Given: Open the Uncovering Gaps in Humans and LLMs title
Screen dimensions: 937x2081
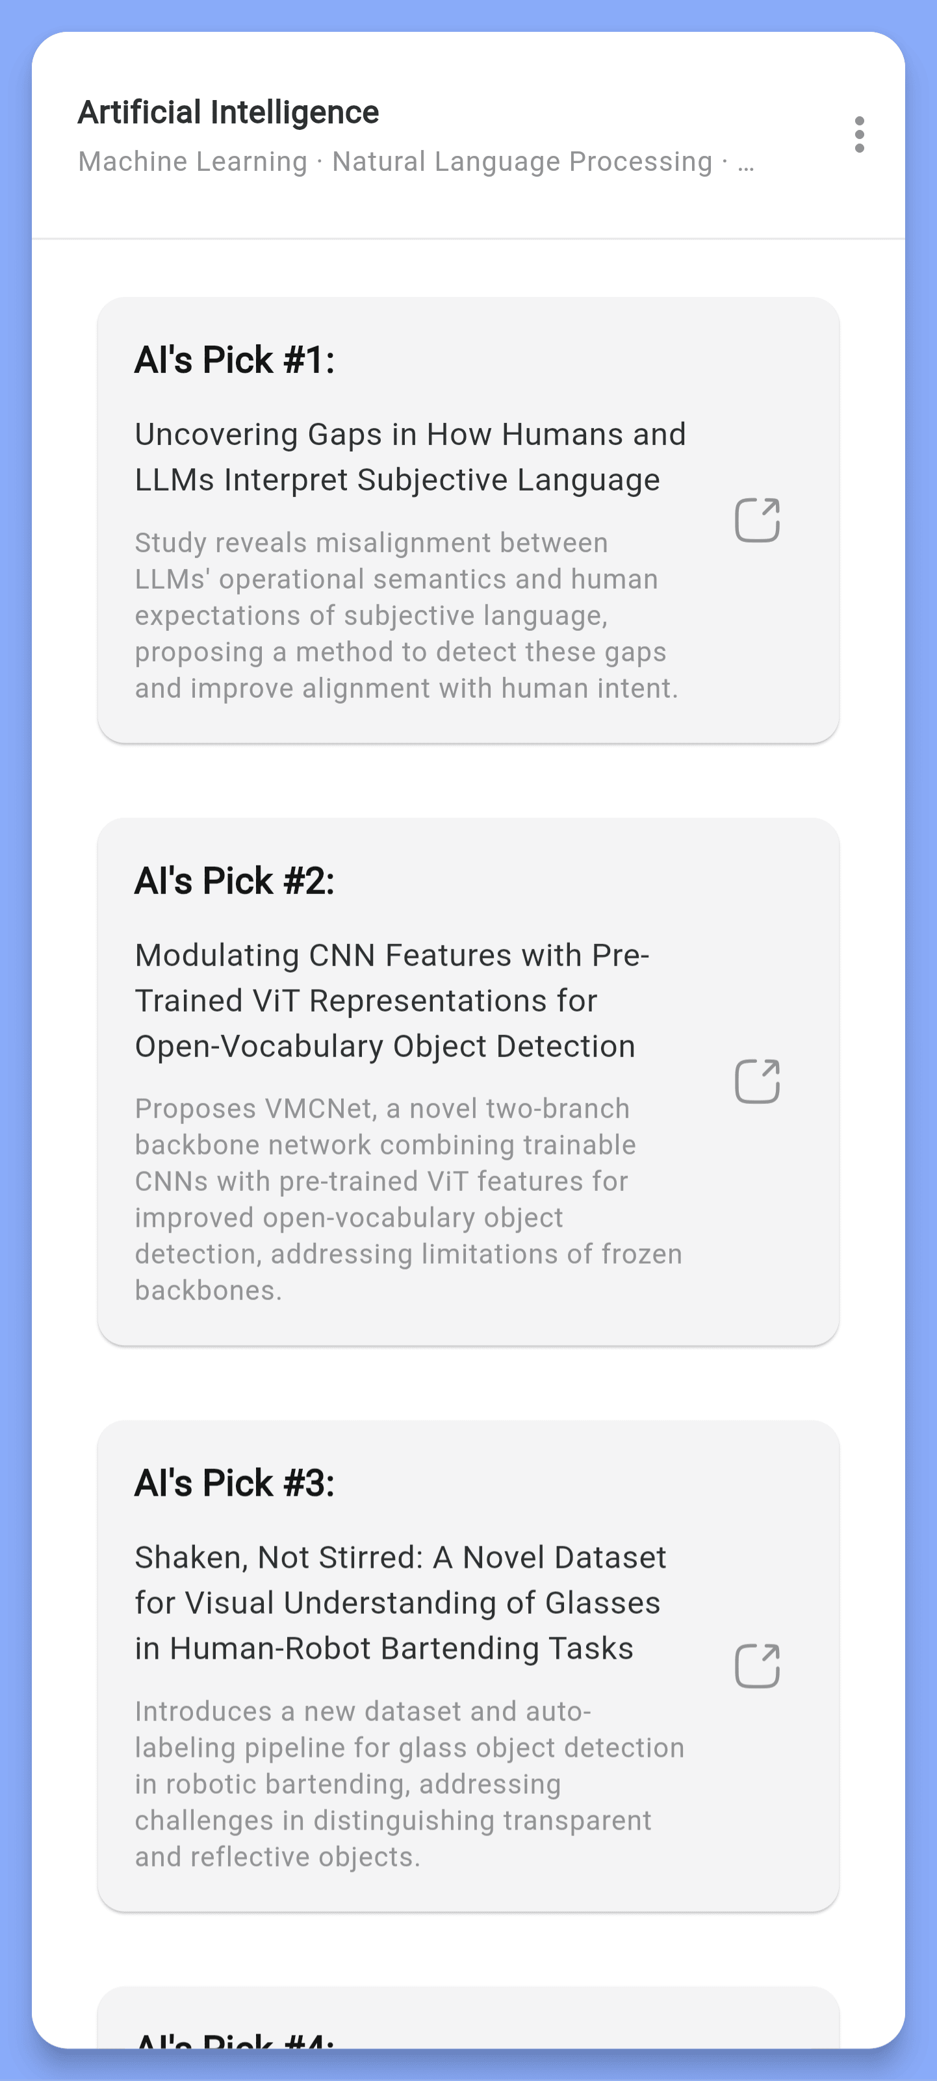Looking at the screenshot, I should pyautogui.click(x=409, y=457).
